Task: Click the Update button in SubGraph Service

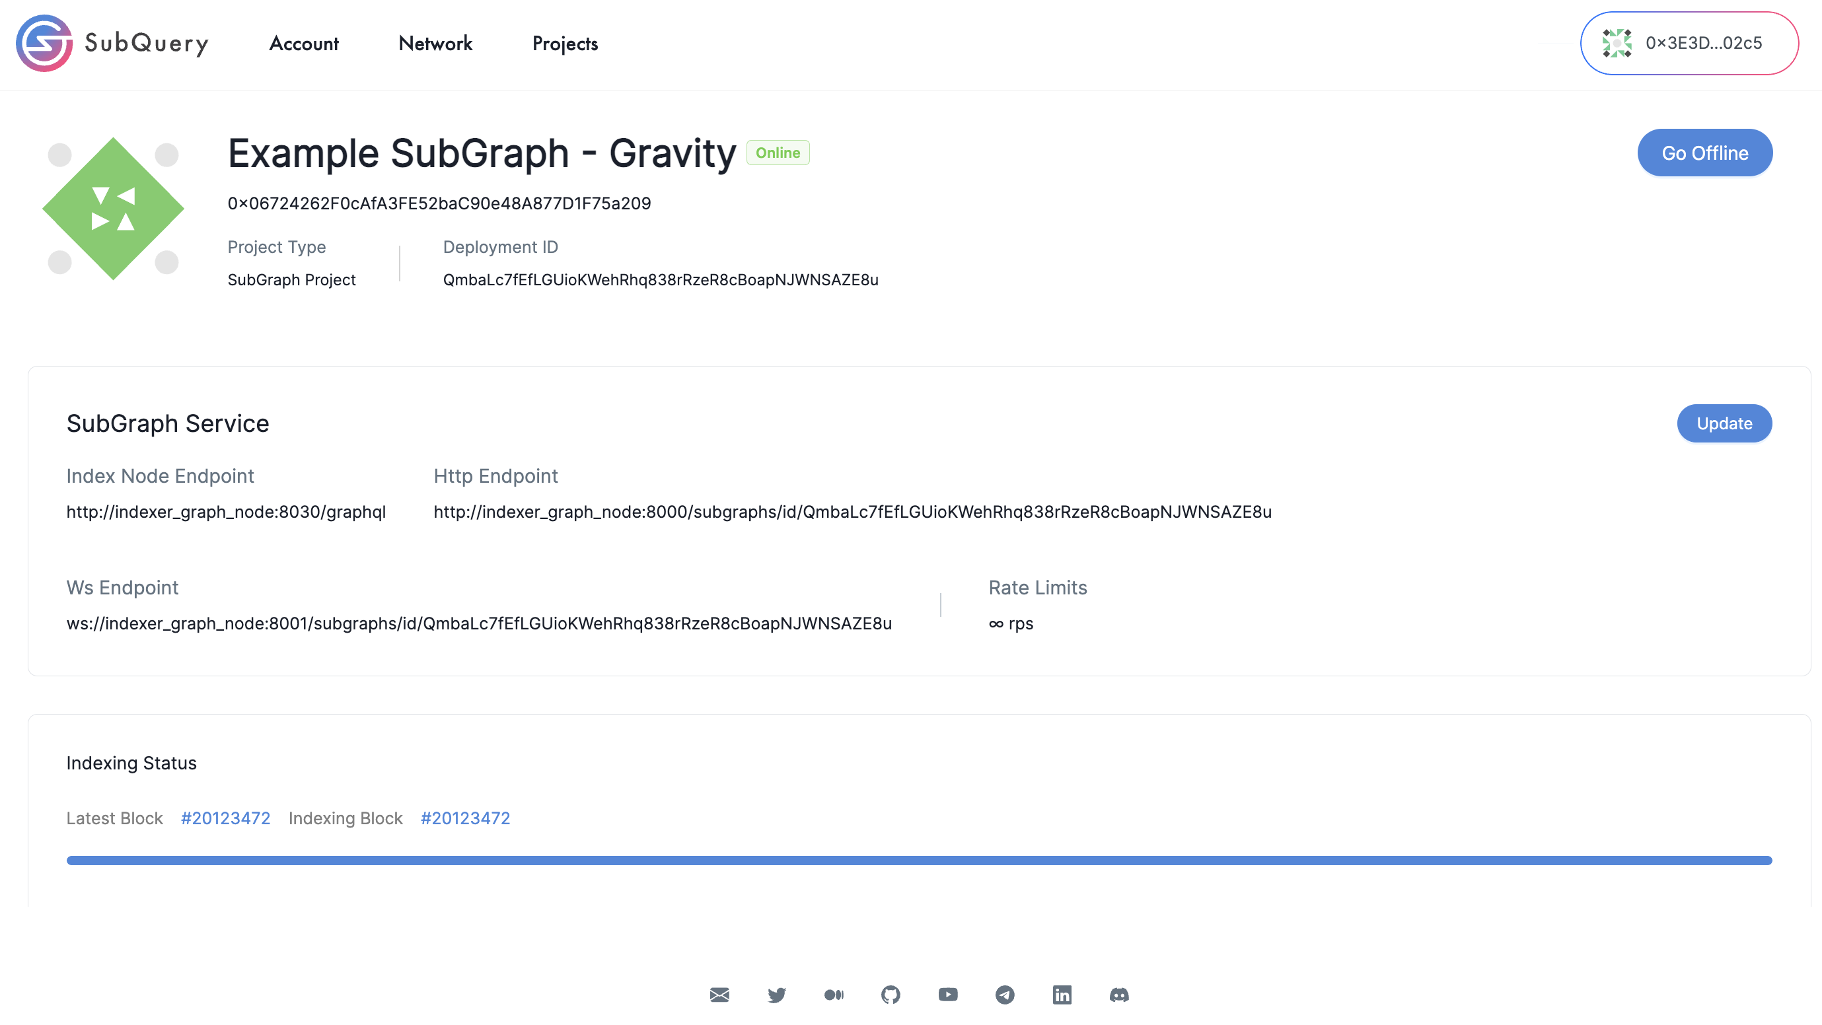Action: (1724, 423)
